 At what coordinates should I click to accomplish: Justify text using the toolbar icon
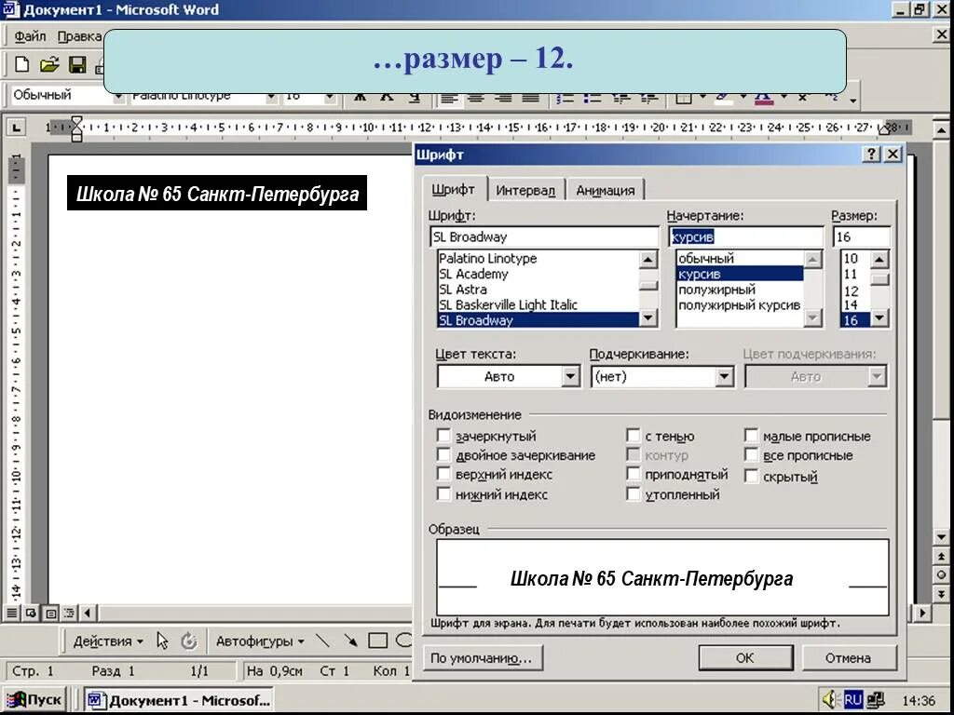click(x=530, y=97)
